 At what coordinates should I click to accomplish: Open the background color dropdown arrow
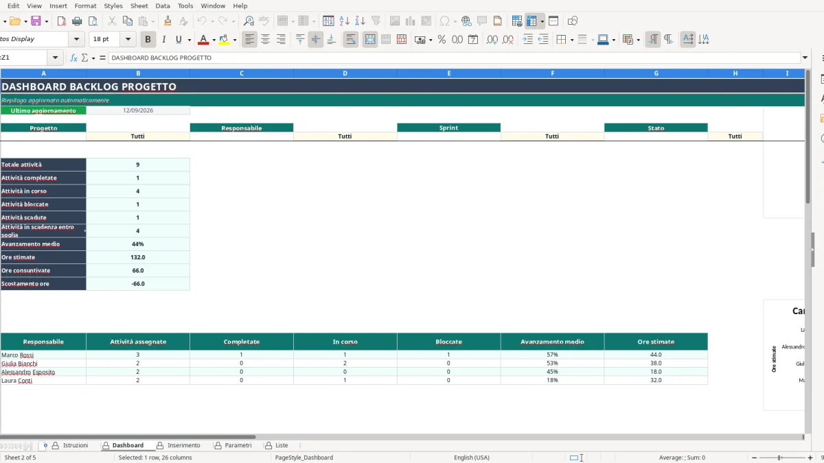pyautogui.click(x=235, y=40)
